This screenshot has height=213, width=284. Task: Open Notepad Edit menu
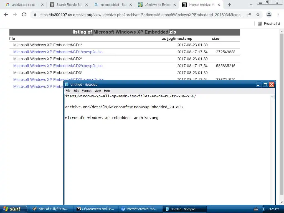(76, 91)
